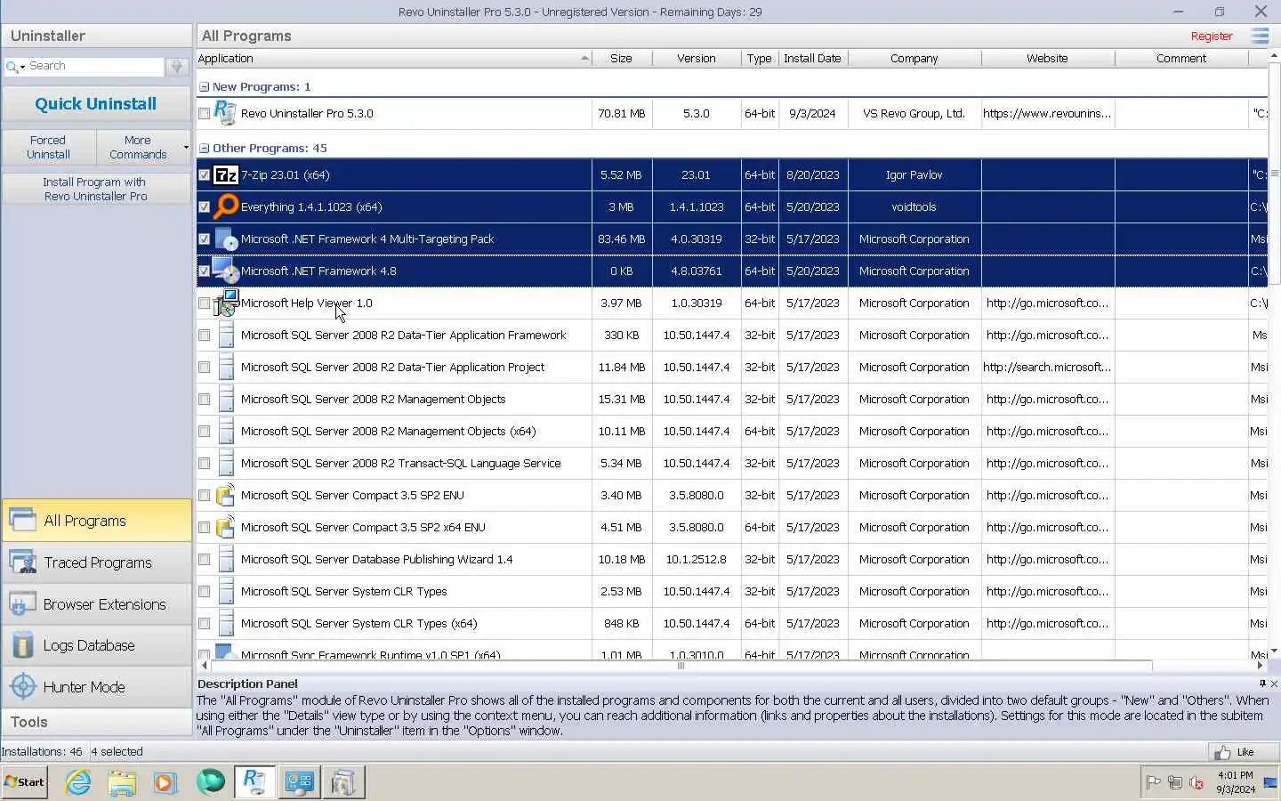Click the horizontal scrollbar right arrow

pyautogui.click(x=1260, y=666)
